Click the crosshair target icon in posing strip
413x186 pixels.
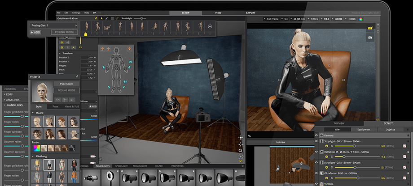pyautogui.click(x=210, y=26)
